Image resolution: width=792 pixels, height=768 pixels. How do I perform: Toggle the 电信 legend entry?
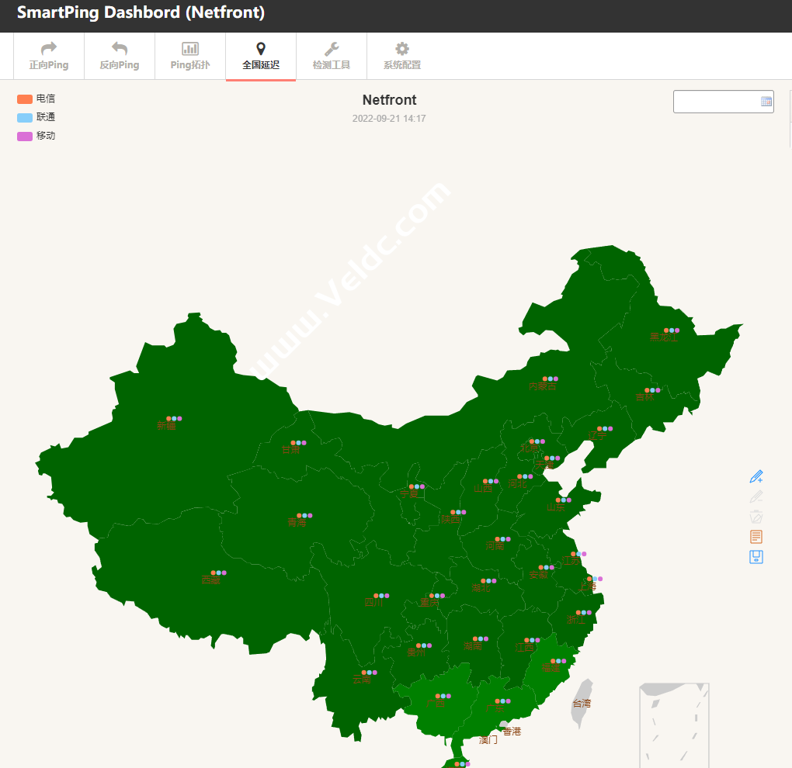click(34, 99)
